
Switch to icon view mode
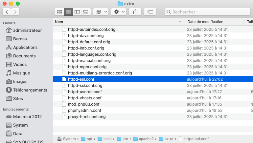tap(59, 12)
